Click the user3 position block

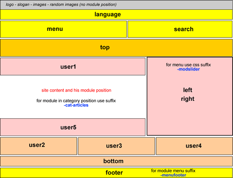pos(116,146)
